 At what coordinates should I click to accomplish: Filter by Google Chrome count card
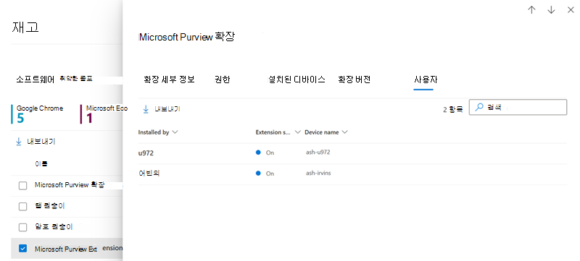click(40, 114)
